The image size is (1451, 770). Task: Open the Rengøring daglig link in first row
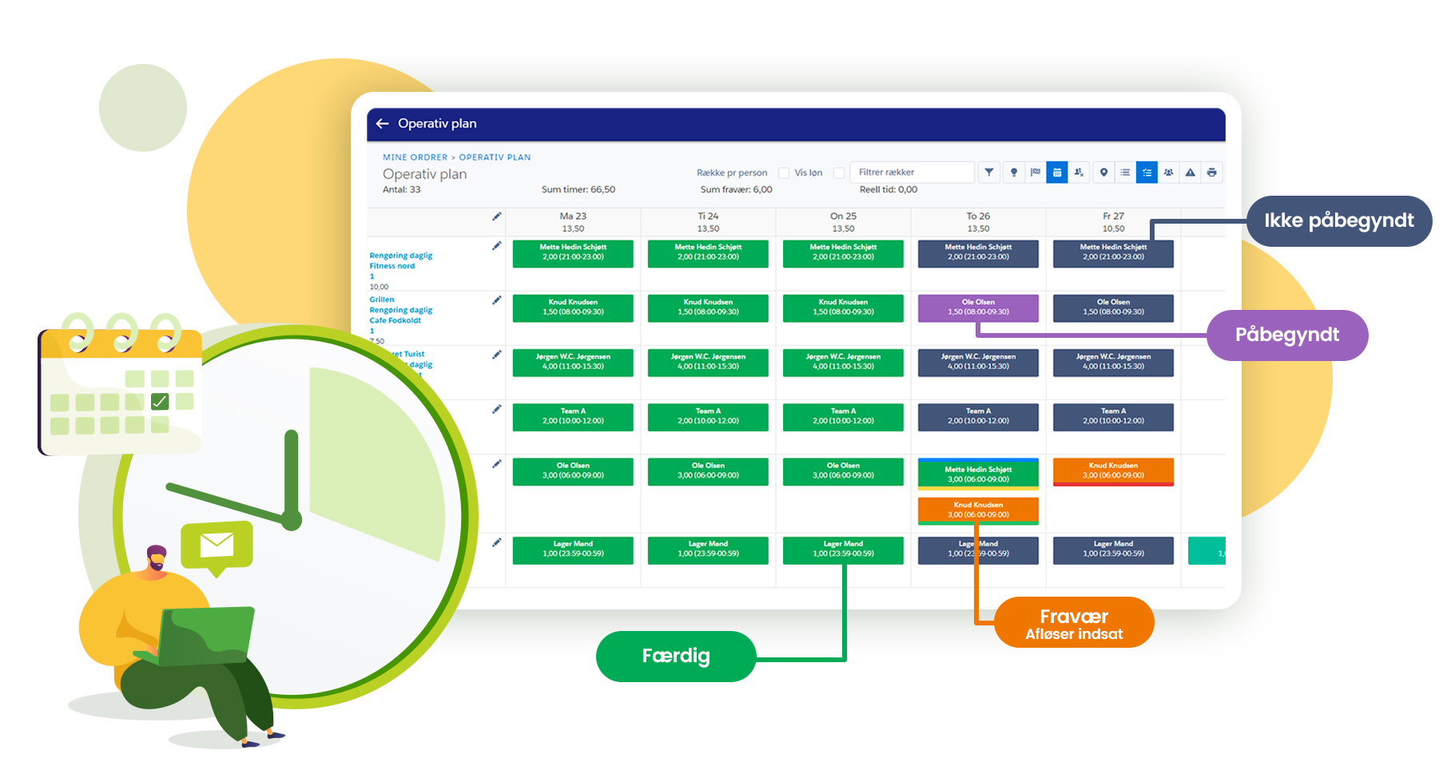[x=400, y=256]
